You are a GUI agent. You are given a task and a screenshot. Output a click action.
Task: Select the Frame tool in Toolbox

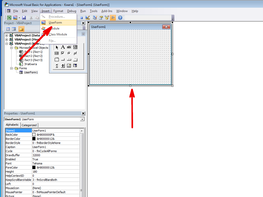57,60
